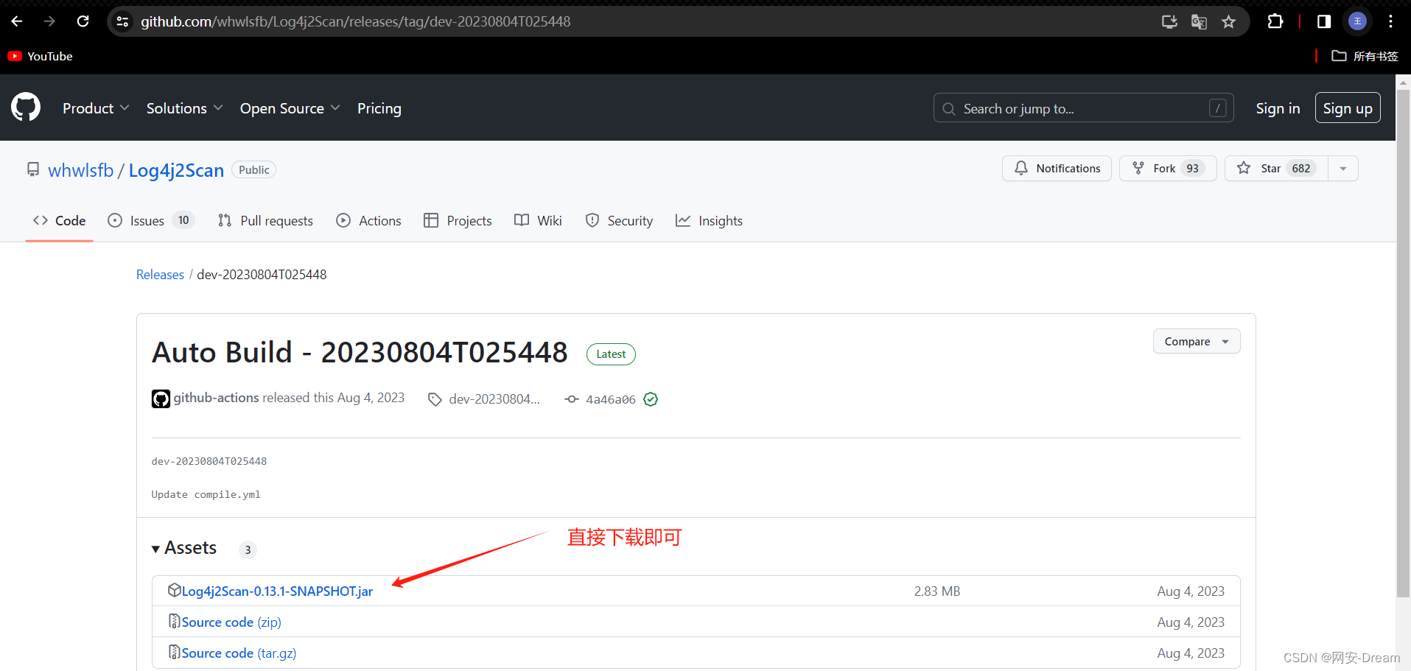This screenshot has height=671, width=1411.
Task: Open the browser extensions puzzle icon
Action: (1275, 21)
